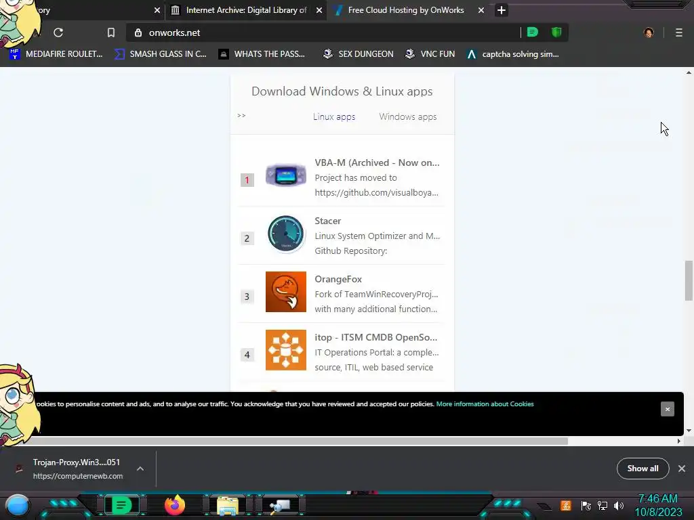Click Linux System Optimizer and M... description
The height and width of the screenshot is (520, 694).
point(377,236)
